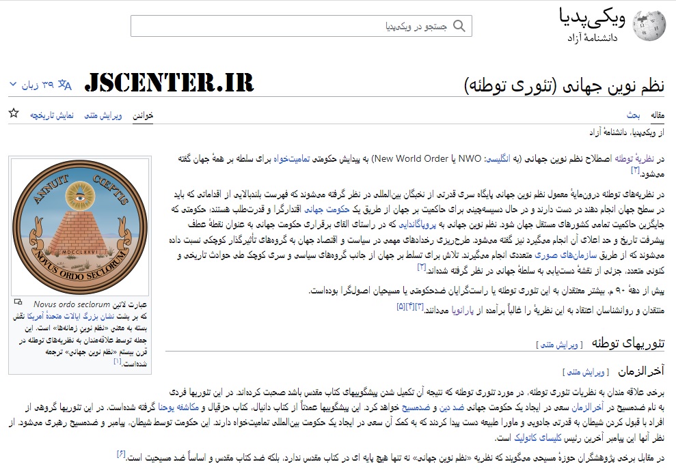Click the ویکی‌پدیا wordmark title

(x=593, y=18)
